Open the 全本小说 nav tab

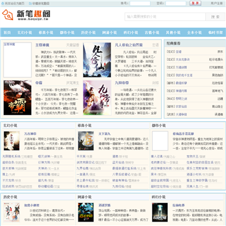(195, 33)
